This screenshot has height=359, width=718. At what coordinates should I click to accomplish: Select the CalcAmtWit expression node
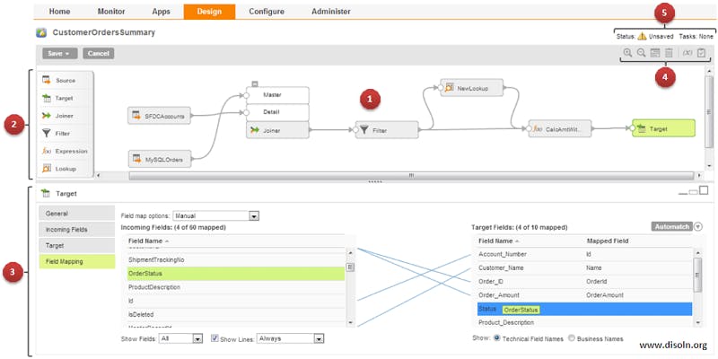[x=560, y=129]
